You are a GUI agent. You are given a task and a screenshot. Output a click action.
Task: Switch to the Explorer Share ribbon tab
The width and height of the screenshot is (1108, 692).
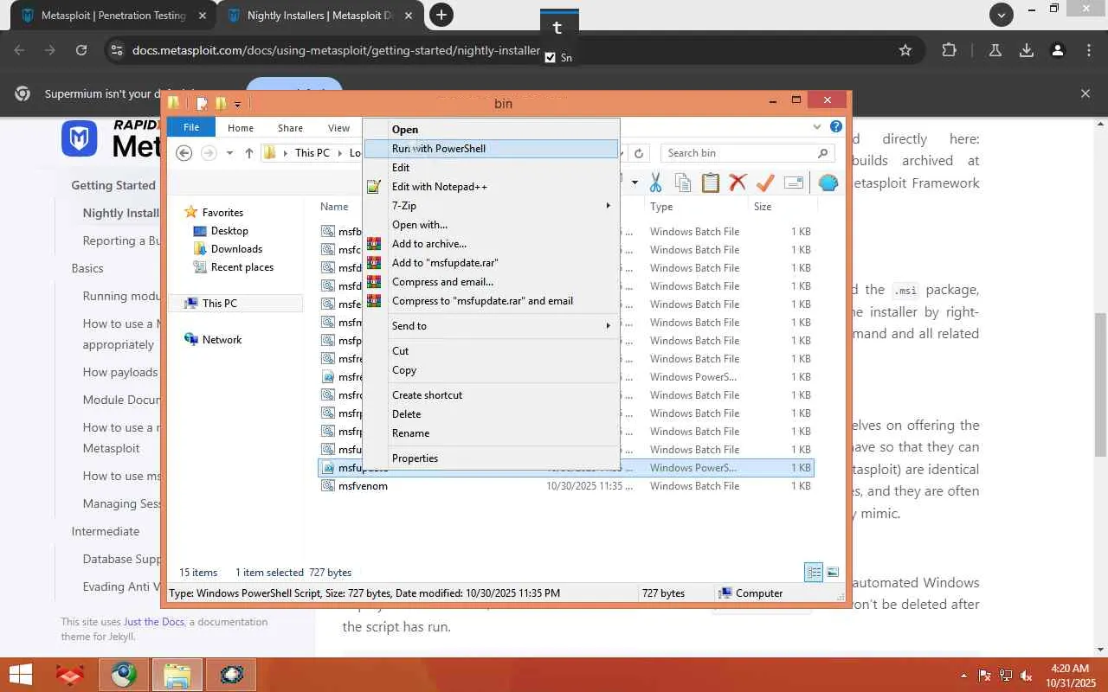point(290,128)
